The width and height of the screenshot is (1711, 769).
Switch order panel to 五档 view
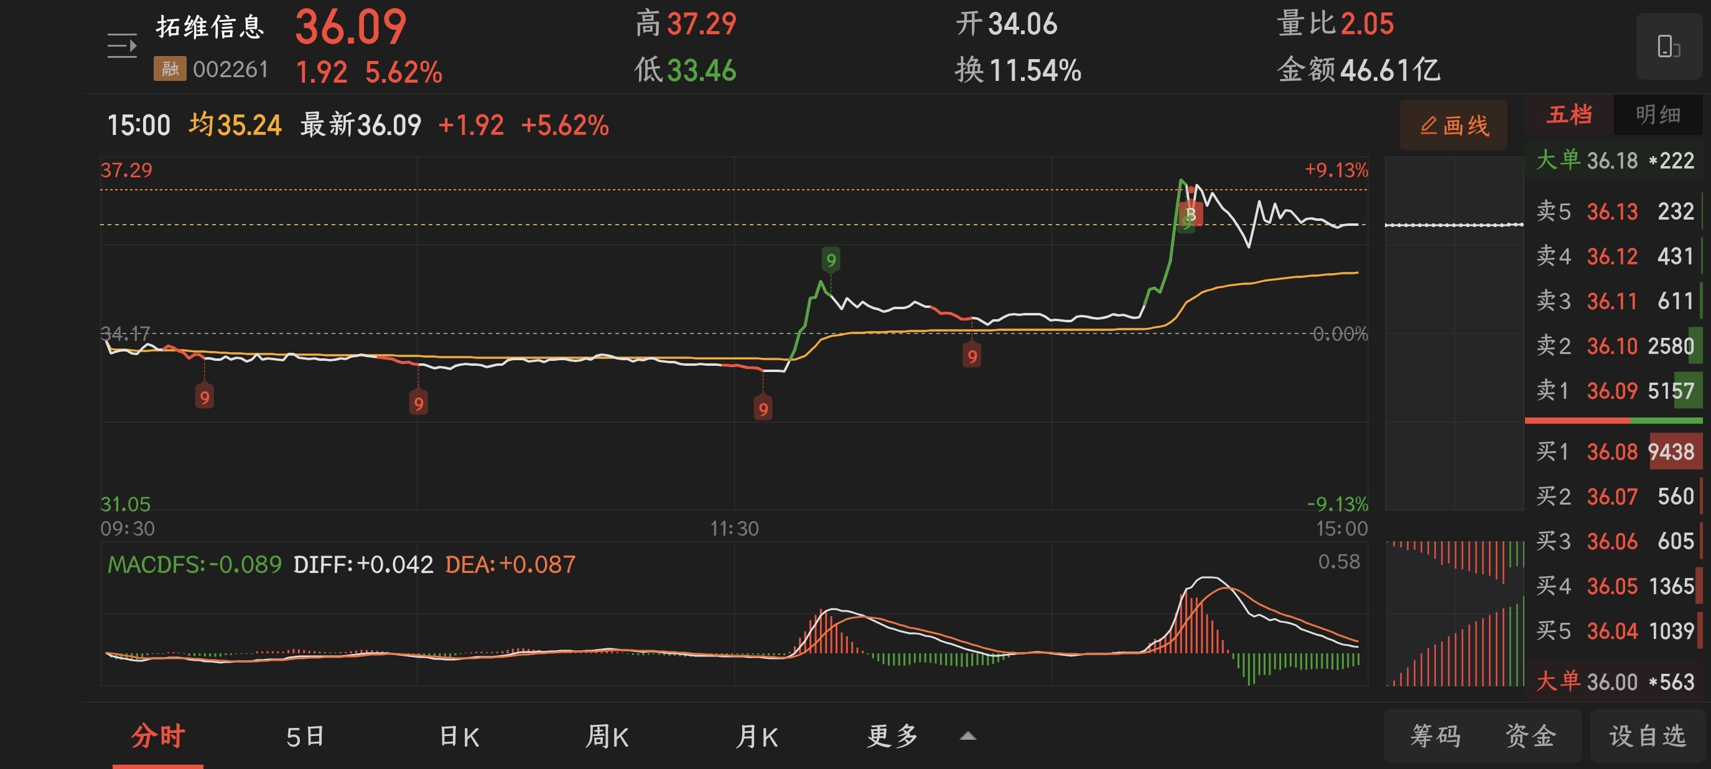(1569, 115)
